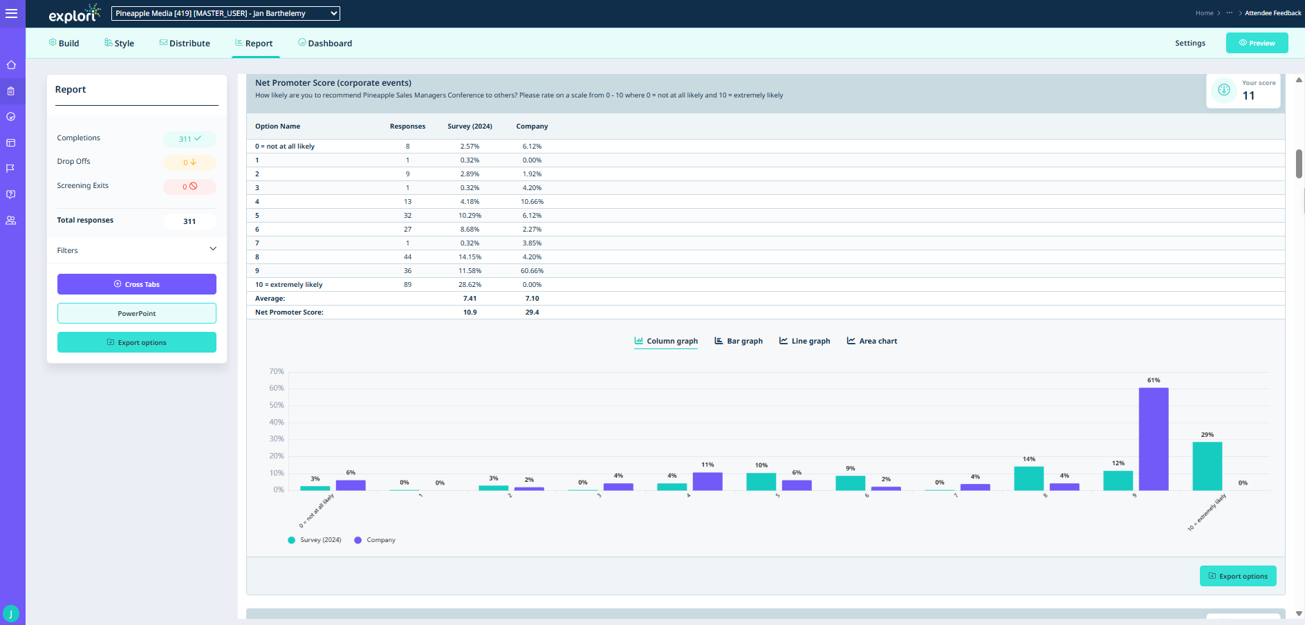Click the scrollbar down arrow
This screenshot has height=625, width=1305.
pos(1299,613)
